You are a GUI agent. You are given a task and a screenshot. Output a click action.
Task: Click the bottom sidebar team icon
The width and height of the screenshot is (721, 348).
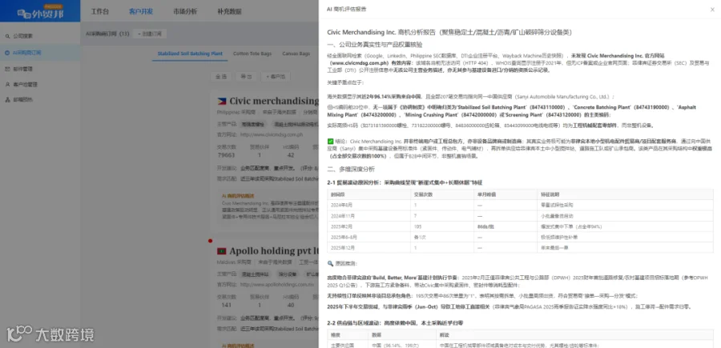point(7,99)
